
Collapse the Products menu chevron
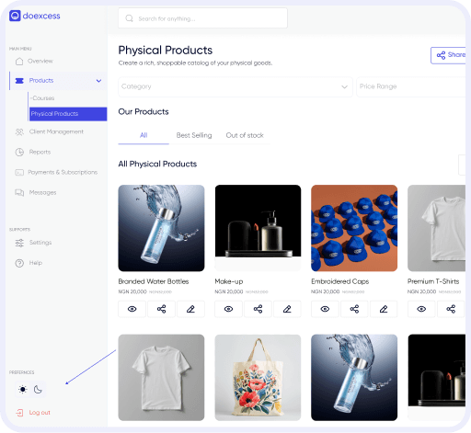(x=98, y=81)
